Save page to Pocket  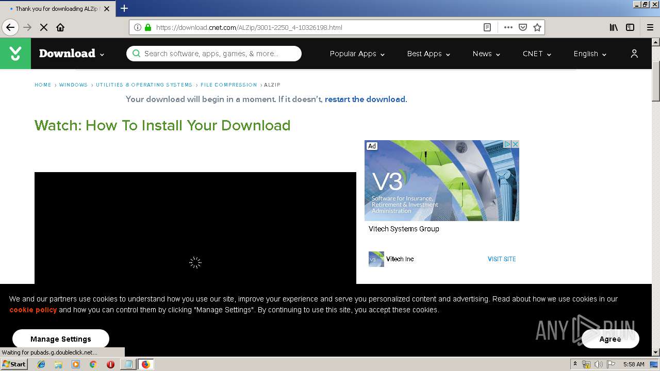(523, 27)
